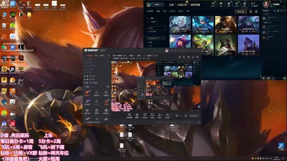The width and height of the screenshot is (287, 161).
Task: Tick the first checkbox below the sort dropdown
Action: click(x=148, y=42)
